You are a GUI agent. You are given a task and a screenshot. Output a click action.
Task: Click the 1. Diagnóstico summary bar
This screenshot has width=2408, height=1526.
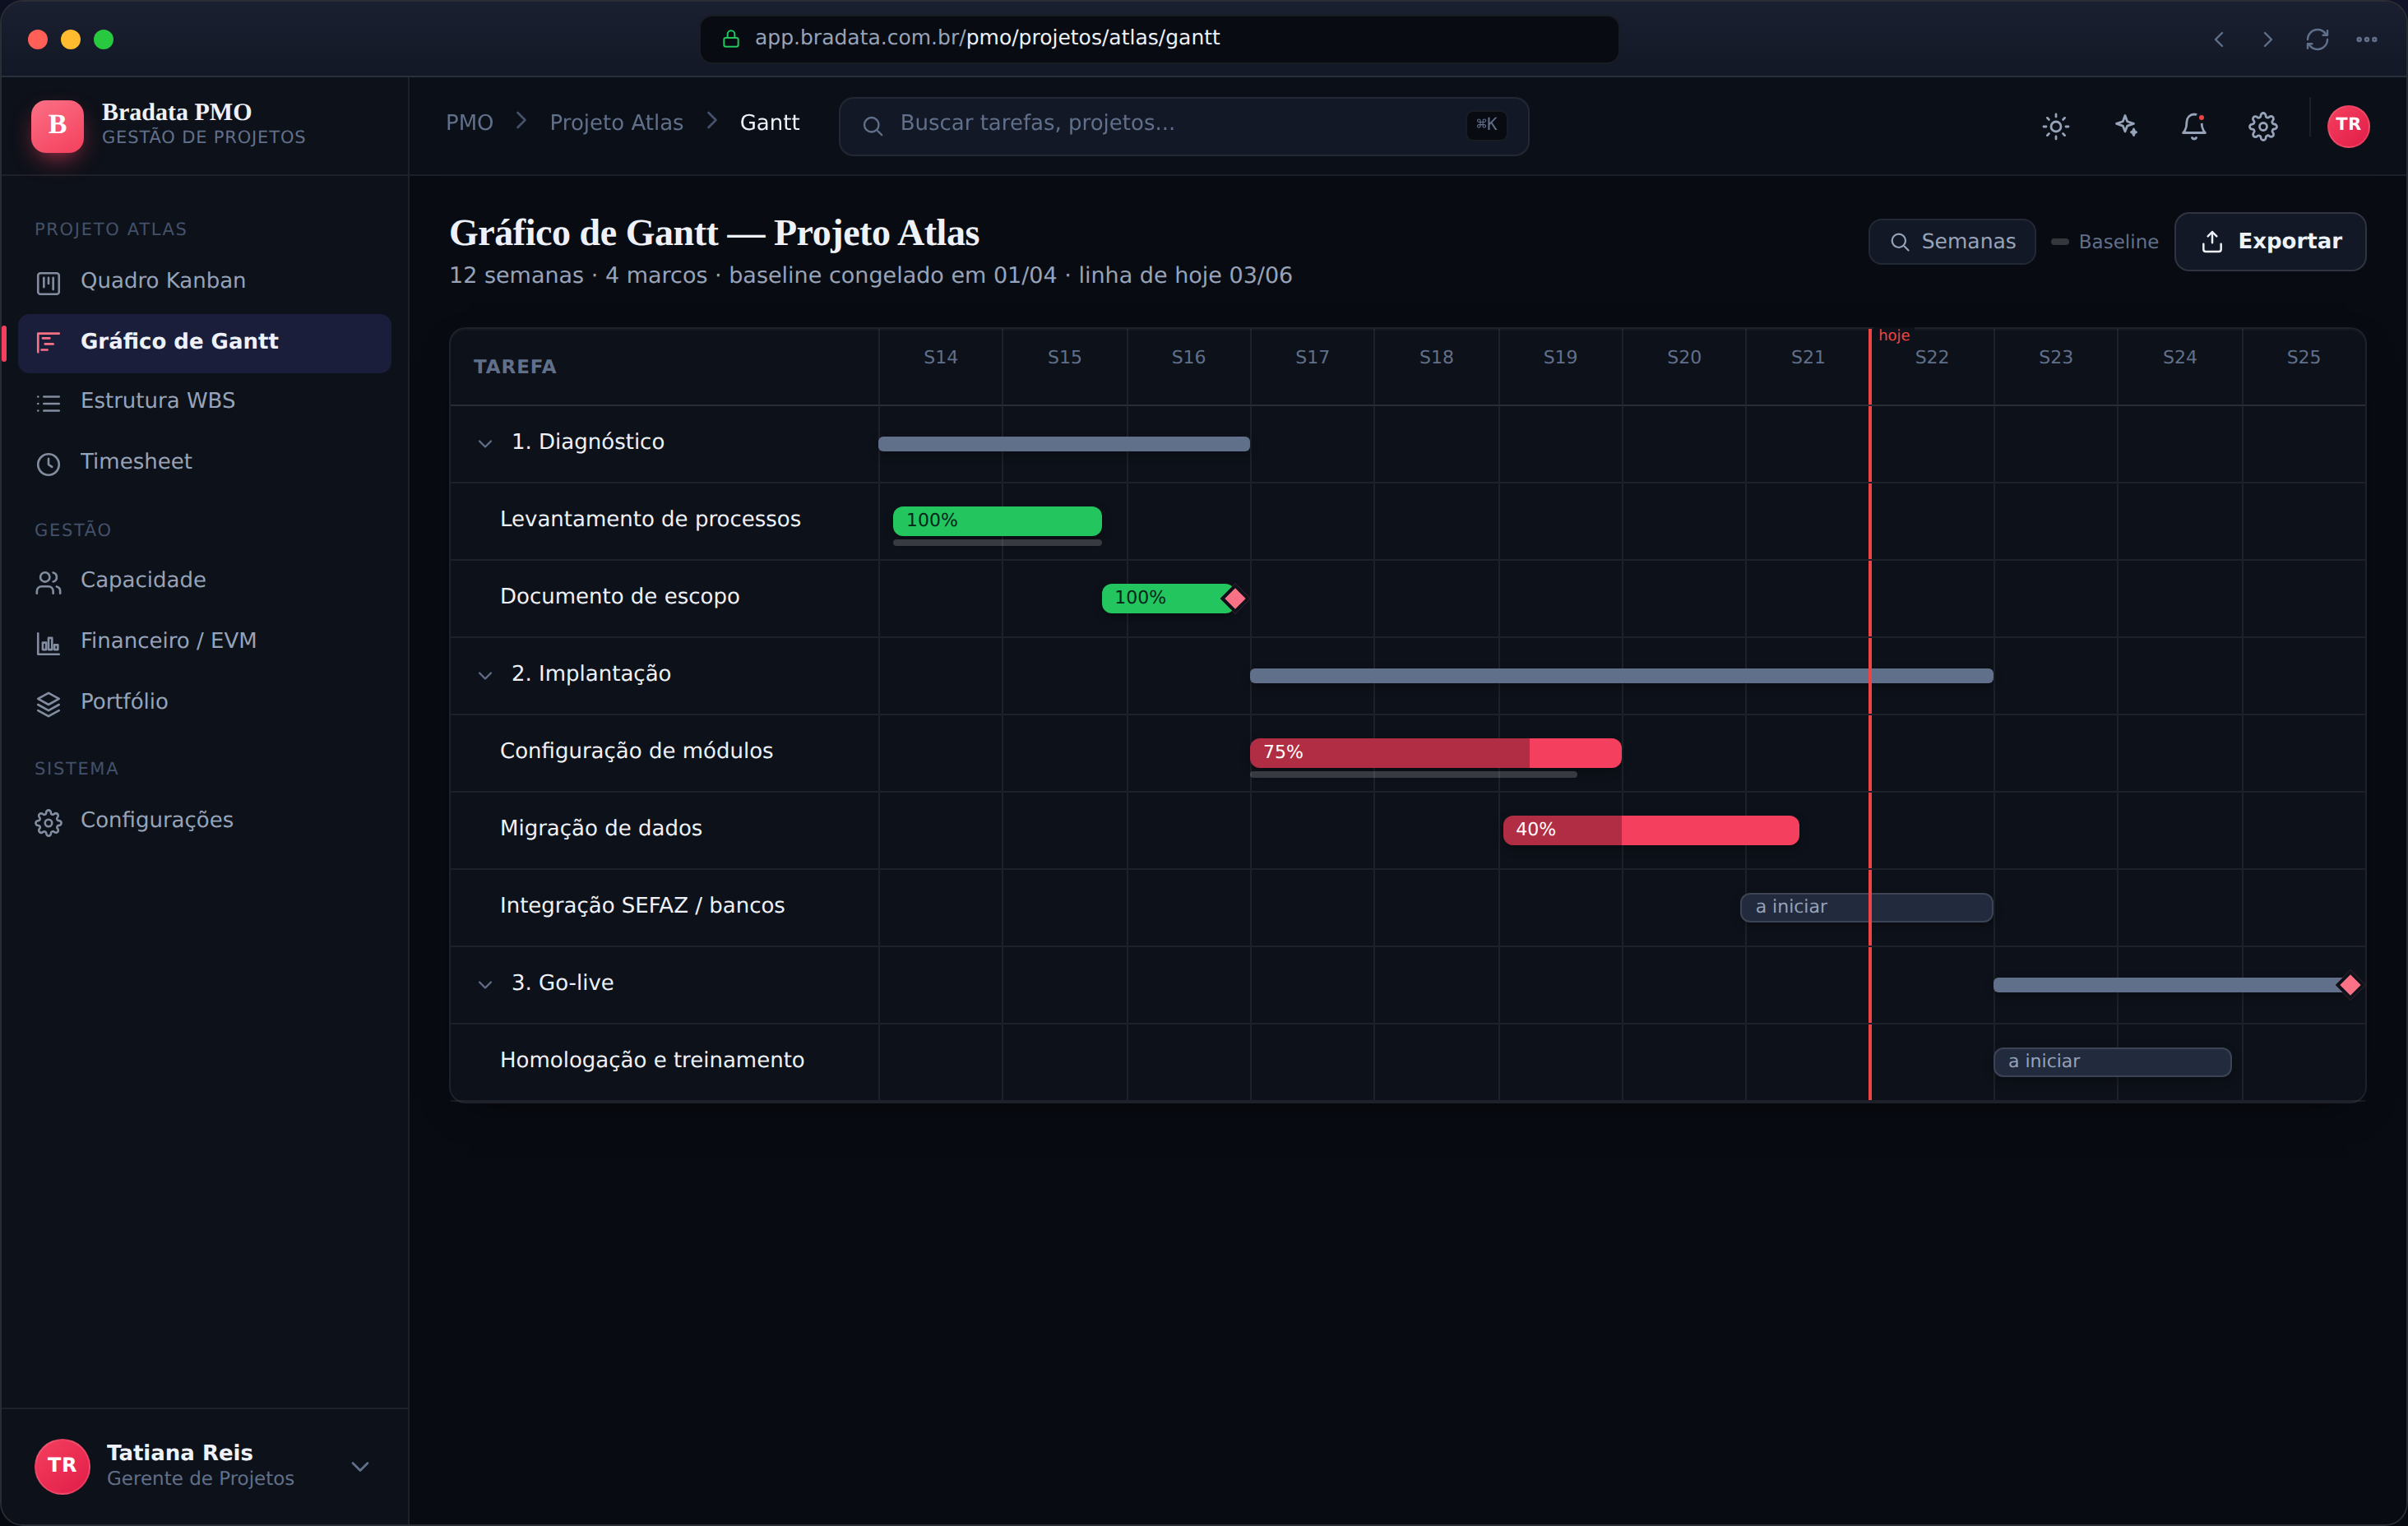(1064, 444)
